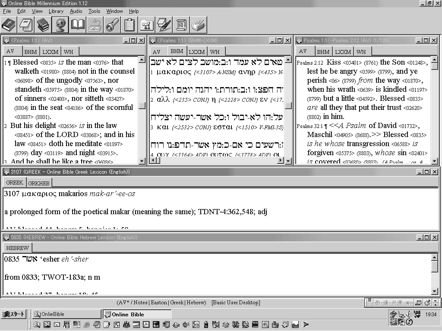Viewport: 442px width, 331px height.
Task: Click the clipboard toolbar icon
Action: [129, 25]
